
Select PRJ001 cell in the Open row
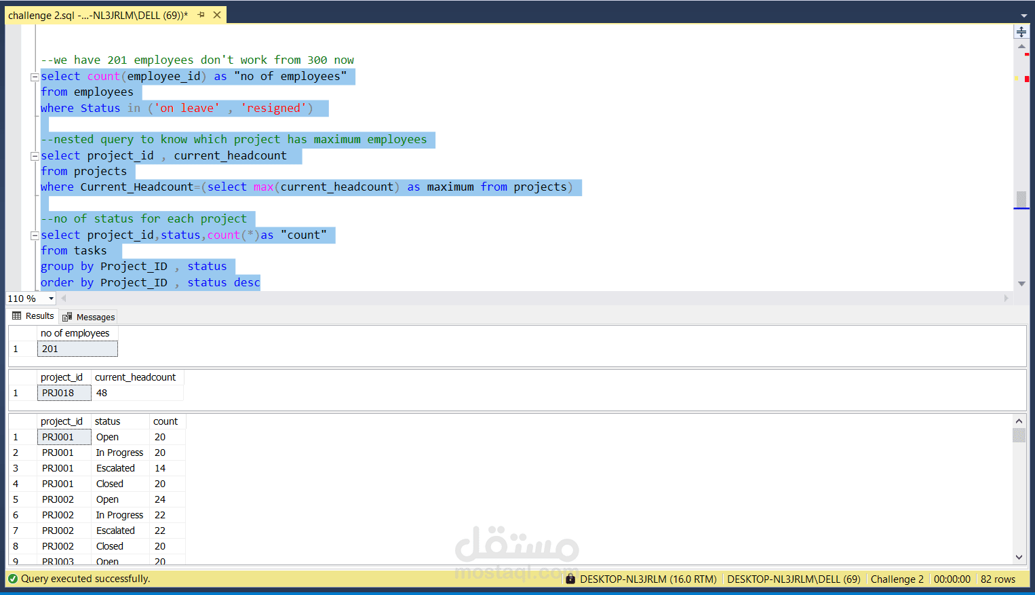point(64,437)
